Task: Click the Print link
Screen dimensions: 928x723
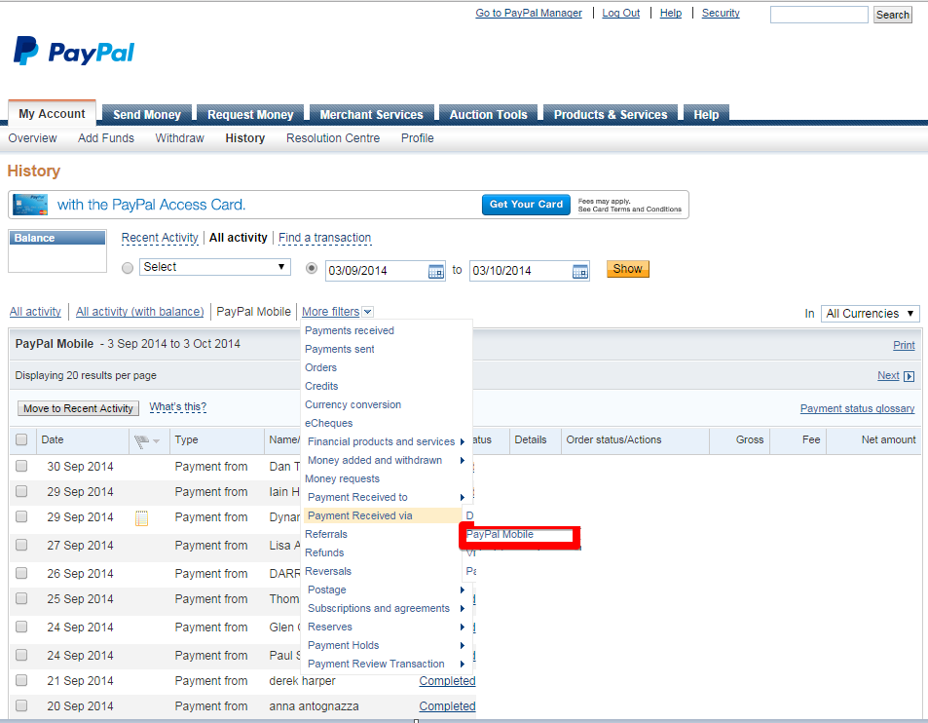Action: tap(904, 345)
